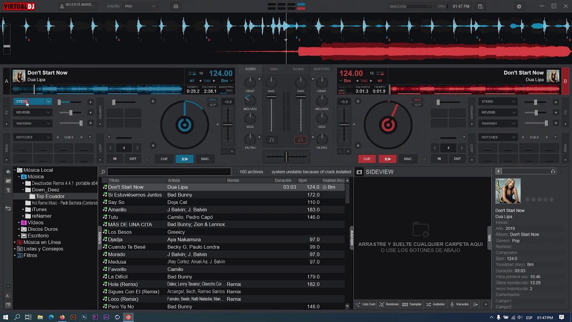Screen dimensions: 572x322
Task: Toggle master tempo MT on deck A
Action: pos(192,81)
